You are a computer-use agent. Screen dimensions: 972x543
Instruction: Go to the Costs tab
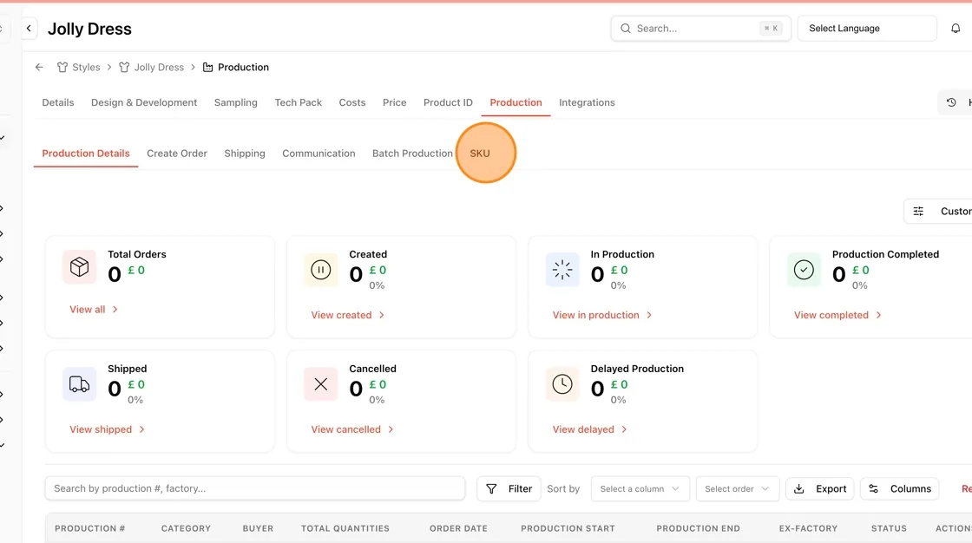(352, 103)
